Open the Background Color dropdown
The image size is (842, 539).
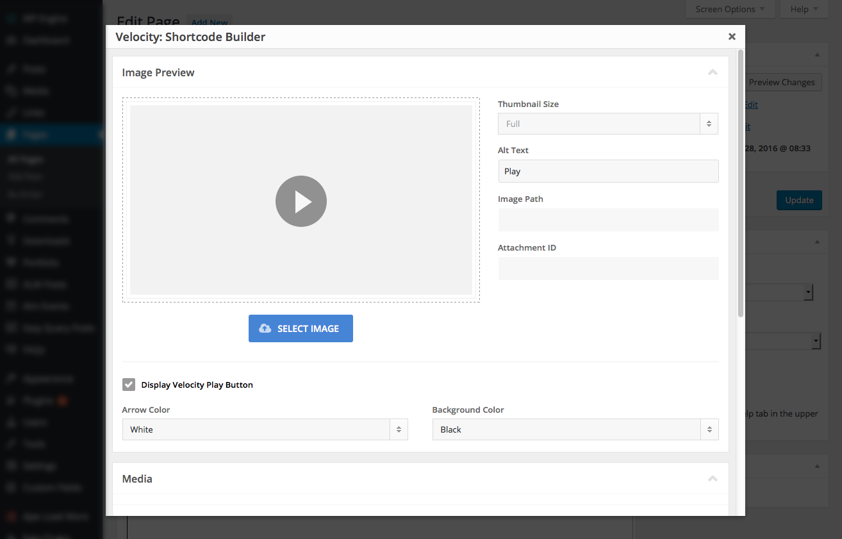(575, 429)
